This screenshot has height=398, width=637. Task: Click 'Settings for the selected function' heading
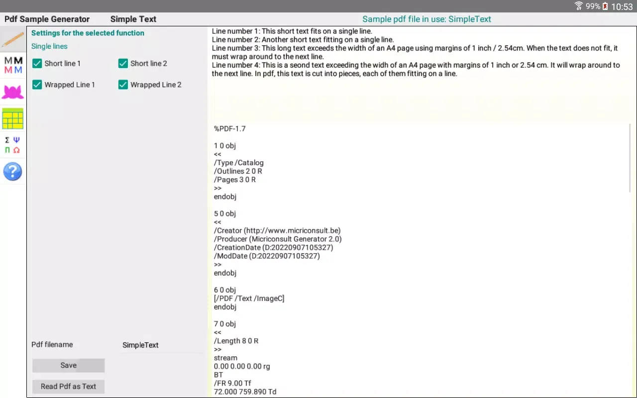(88, 33)
